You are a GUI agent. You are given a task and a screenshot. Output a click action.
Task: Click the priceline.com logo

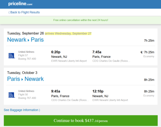[20, 4]
